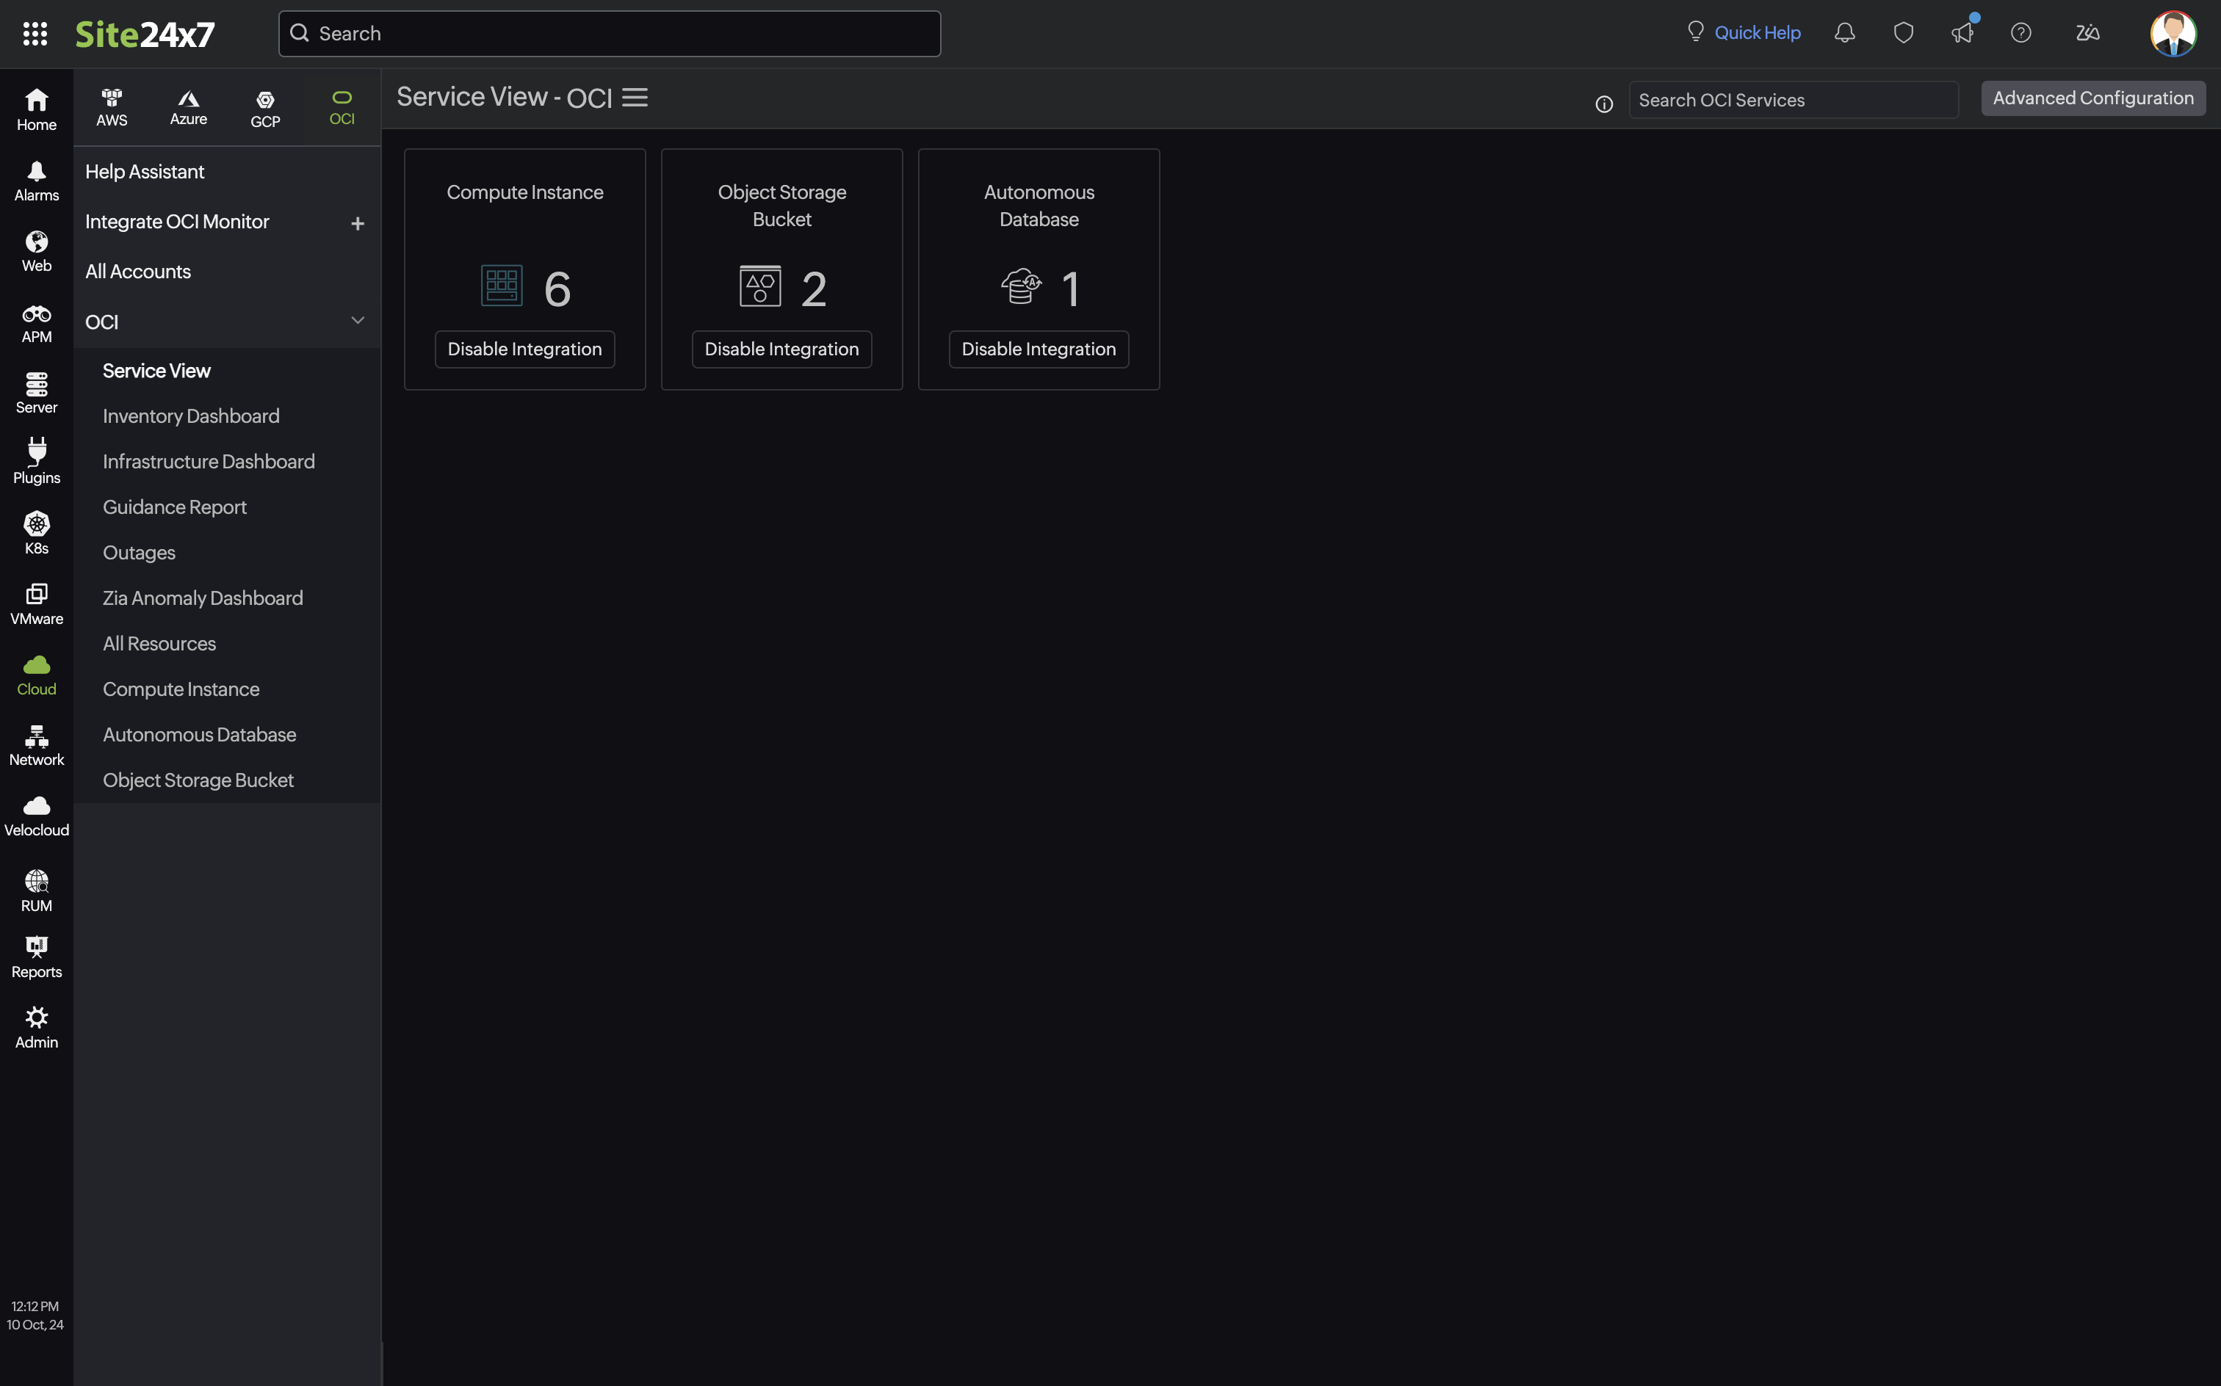Open the announcements megaphone with blue badge

[x=1962, y=32]
